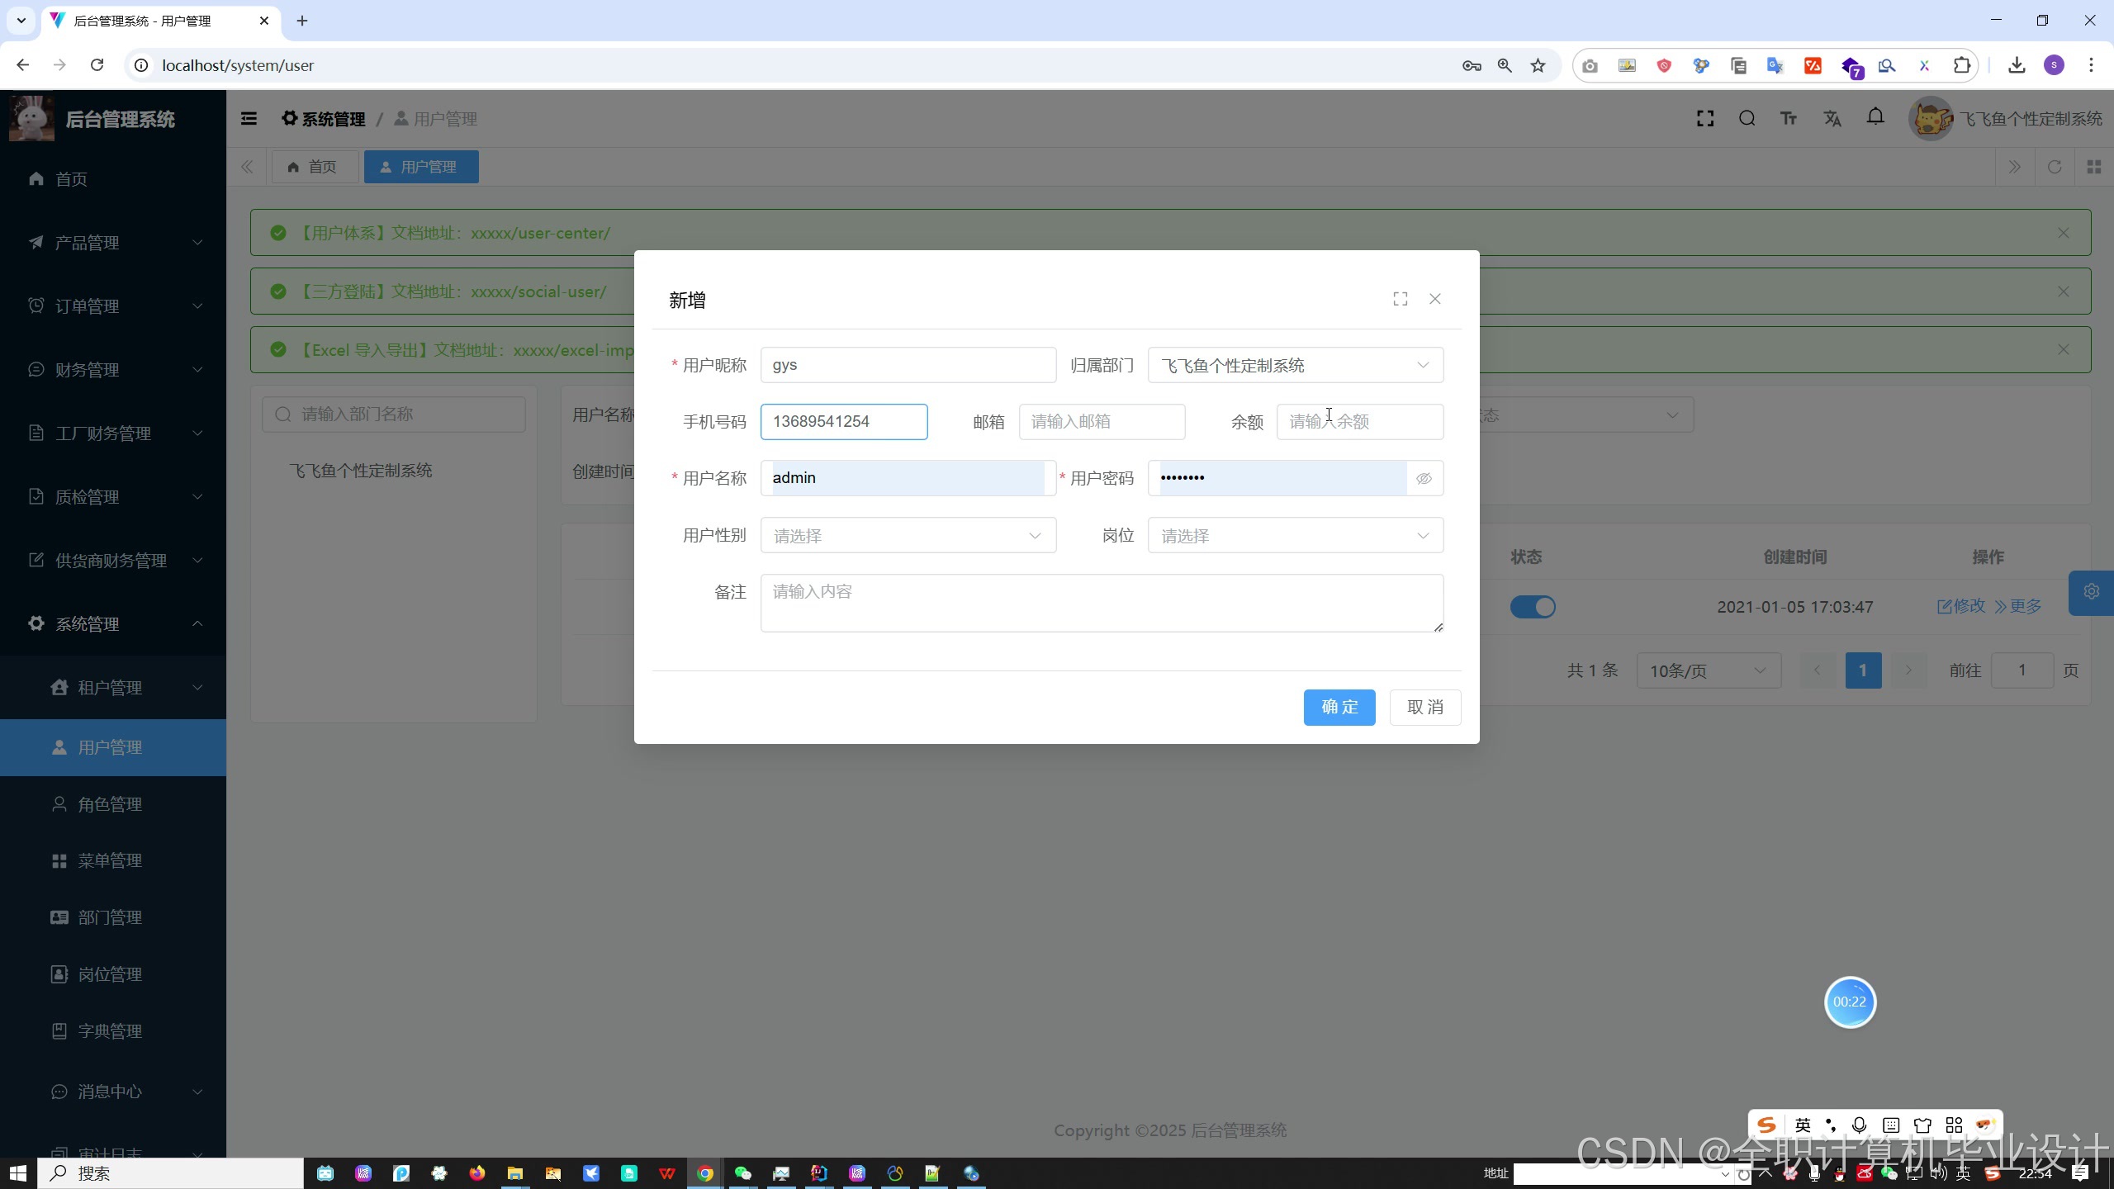Viewport: 2114px width, 1189px height.
Task: Click the header search magnifier icon
Action: click(x=1747, y=119)
